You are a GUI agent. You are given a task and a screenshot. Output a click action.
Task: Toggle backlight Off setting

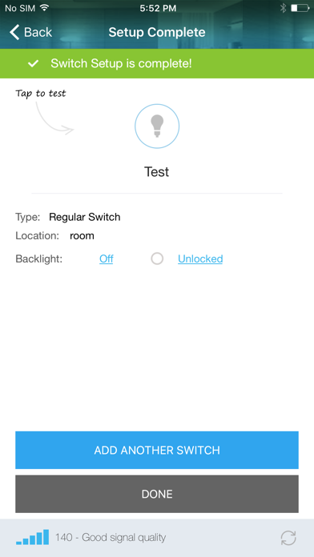107,258
